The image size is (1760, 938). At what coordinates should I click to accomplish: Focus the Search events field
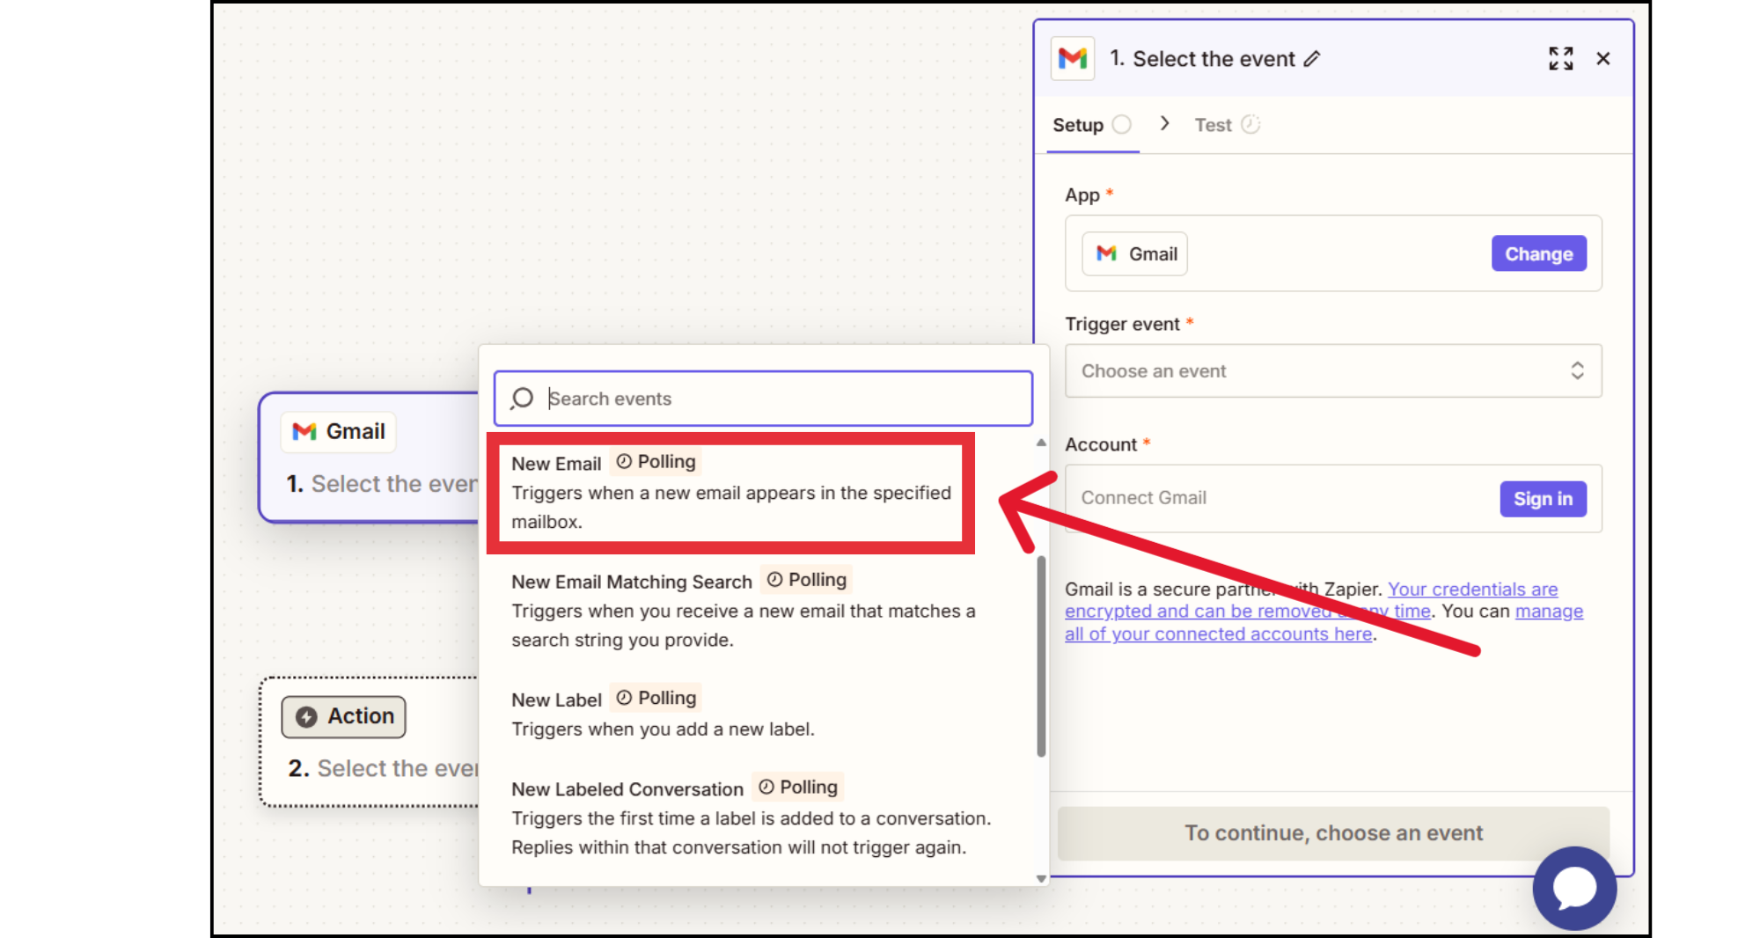click(x=763, y=399)
